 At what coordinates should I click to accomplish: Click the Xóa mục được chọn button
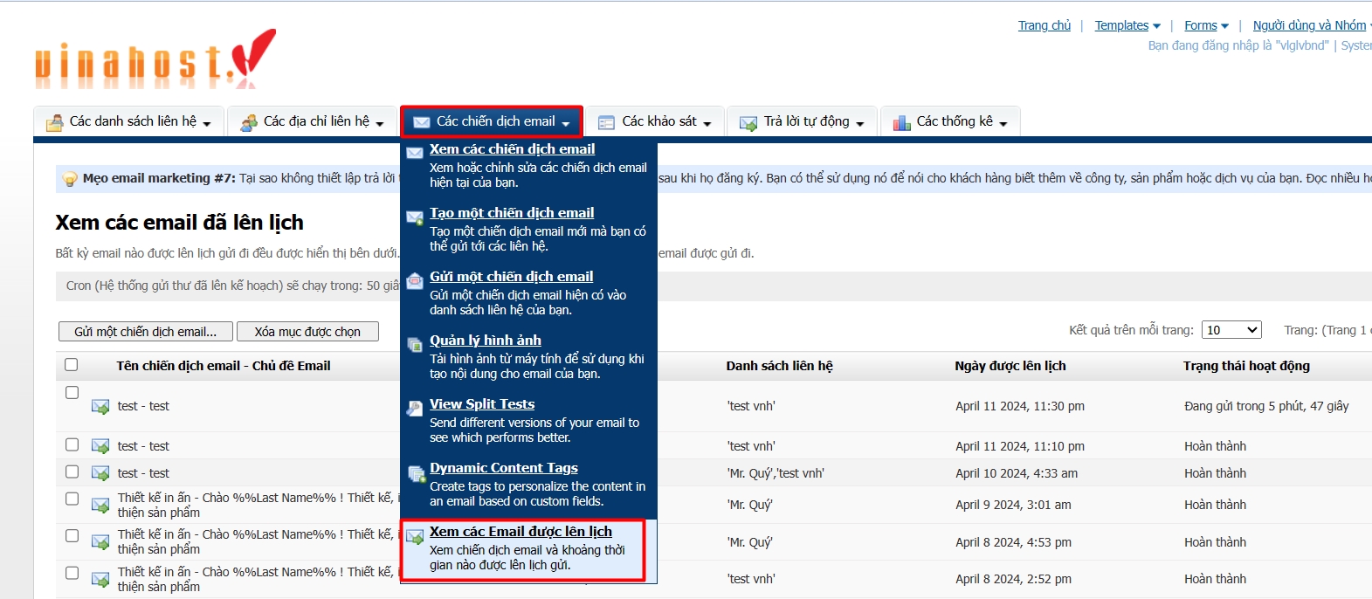pyautogui.click(x=307, y=332)
